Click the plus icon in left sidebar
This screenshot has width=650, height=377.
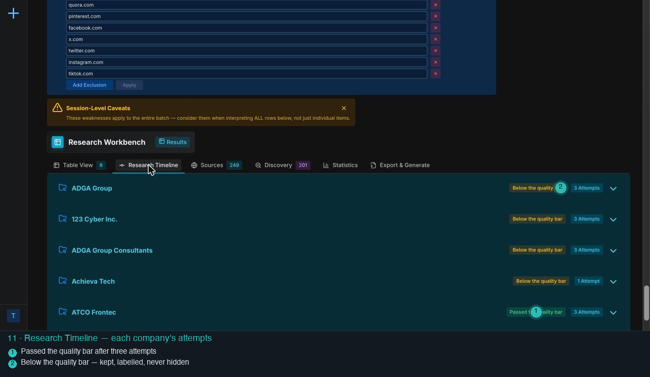(13, 13)
